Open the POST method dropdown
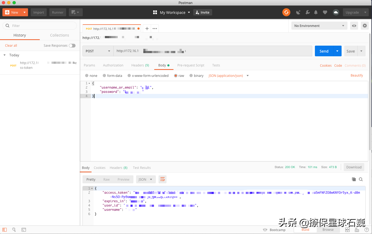 pyautogui.click(x=98, y=51)
